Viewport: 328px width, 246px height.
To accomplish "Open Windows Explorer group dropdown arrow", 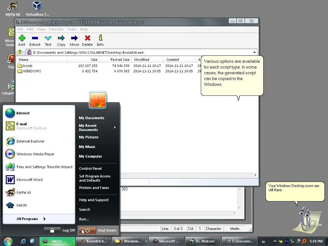I will [146, 242].
